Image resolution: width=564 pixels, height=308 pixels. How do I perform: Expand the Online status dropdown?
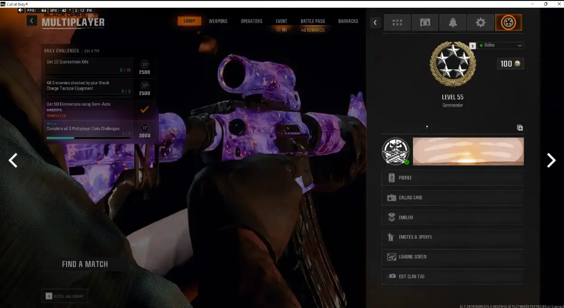(501, 45)
